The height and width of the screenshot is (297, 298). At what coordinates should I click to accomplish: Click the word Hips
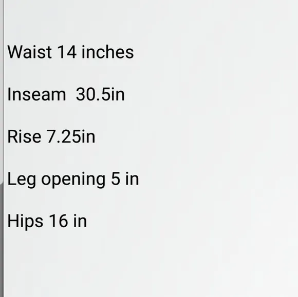[x=25, y=222]
